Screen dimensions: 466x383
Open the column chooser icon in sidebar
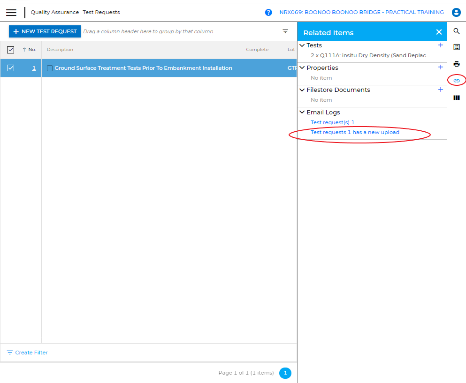456,98
